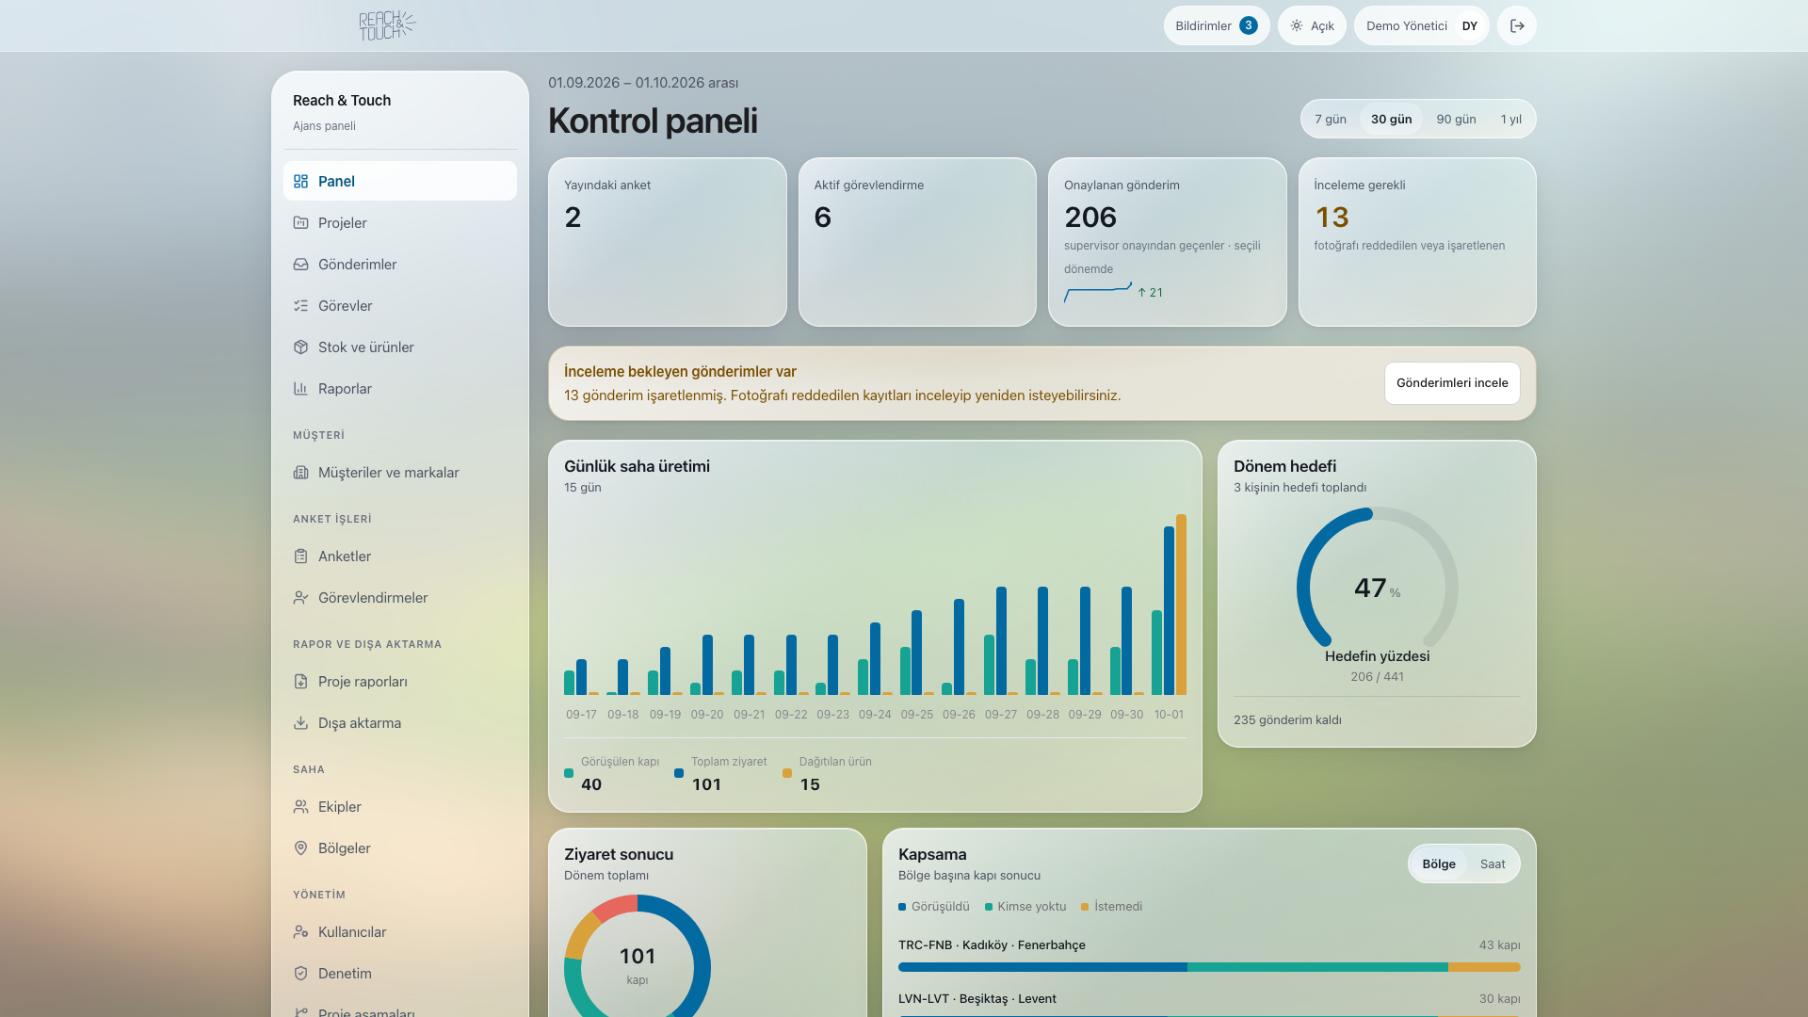Viewport: 1808px width, 1017px height.
Task: Click the Ekipler people icon
Action: coord(300,806)
